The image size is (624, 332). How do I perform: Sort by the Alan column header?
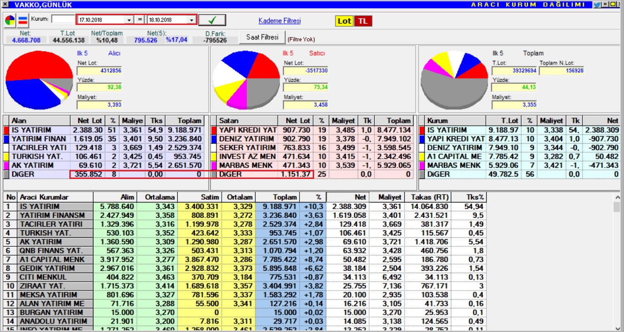40,121
